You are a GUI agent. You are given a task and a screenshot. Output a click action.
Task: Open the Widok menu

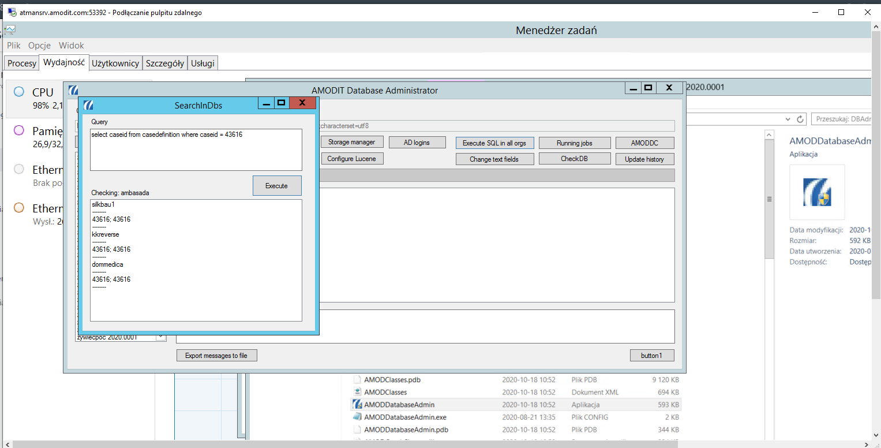pos(72,45)
